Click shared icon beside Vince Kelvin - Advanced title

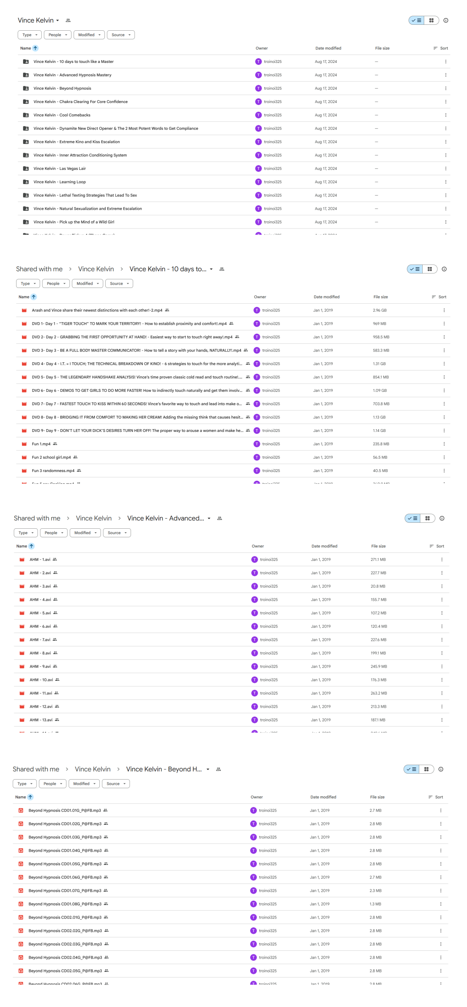pyautogui.click(x=220, y=518)
